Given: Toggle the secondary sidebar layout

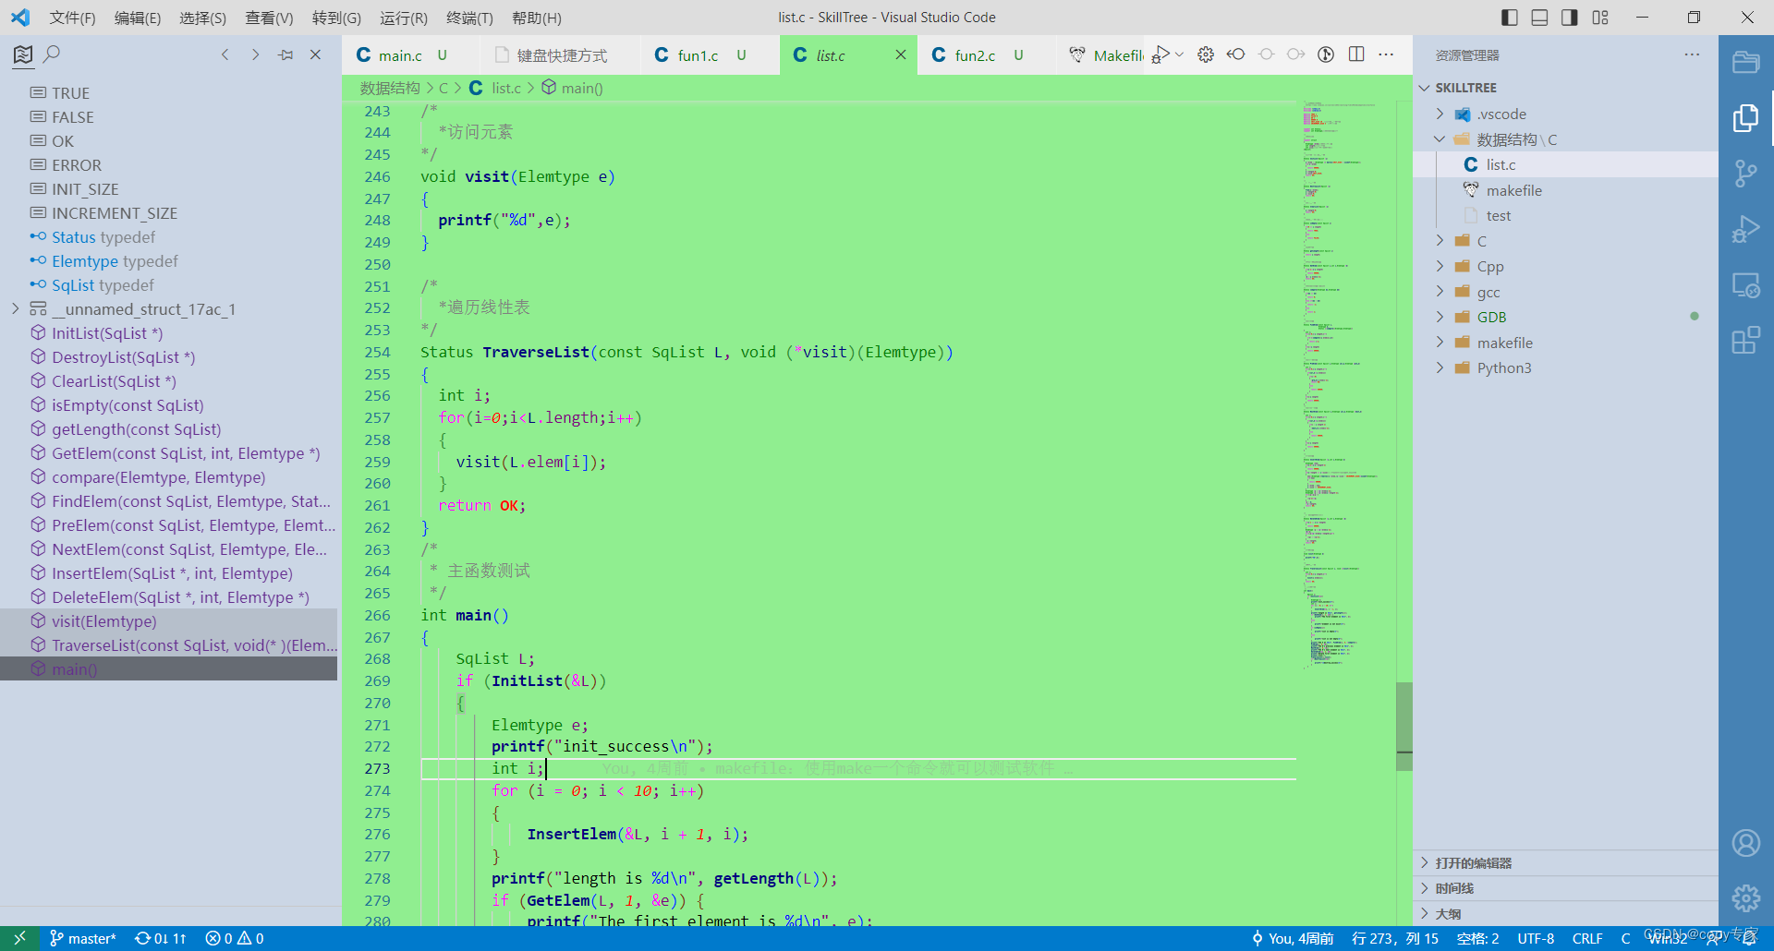Looking at the screenshot, I should tap(1569, 17).
